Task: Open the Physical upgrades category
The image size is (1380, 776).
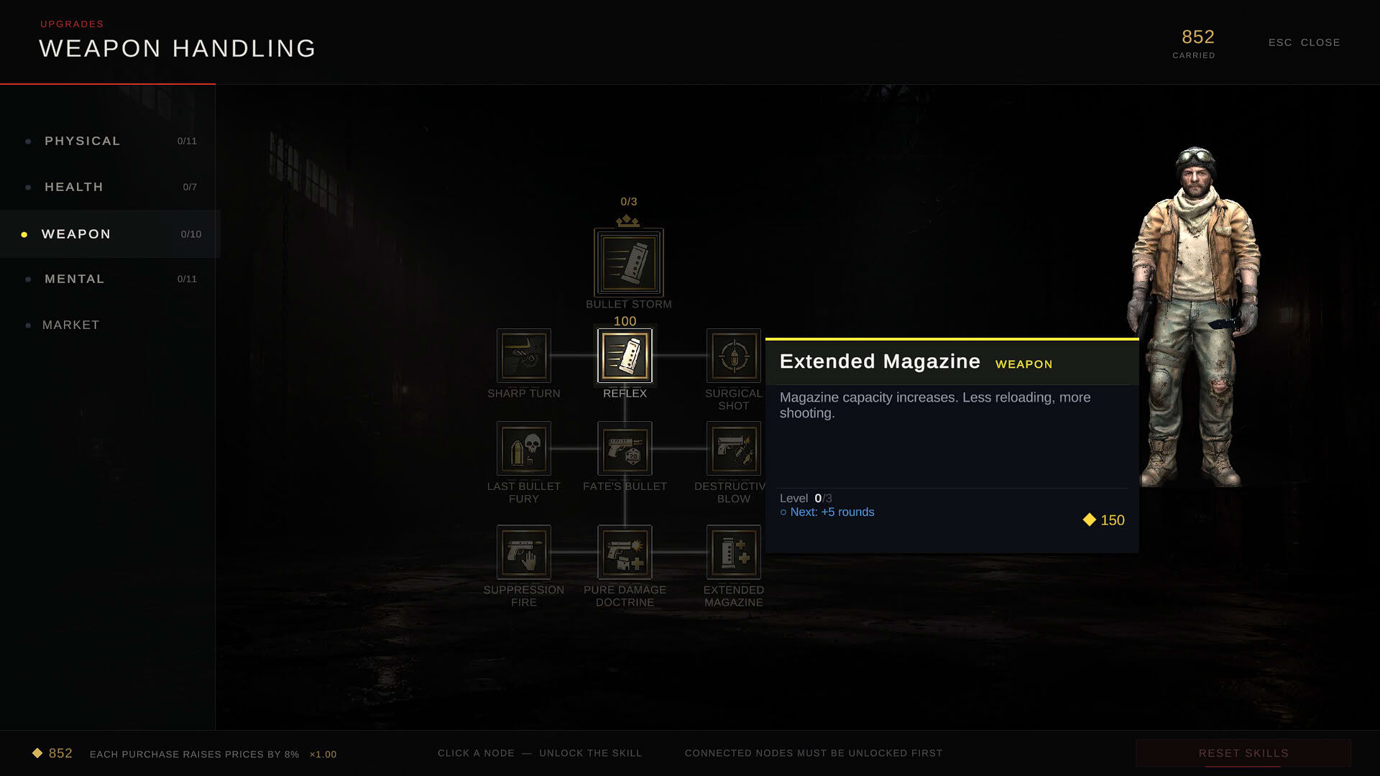Action: point(108,141)
